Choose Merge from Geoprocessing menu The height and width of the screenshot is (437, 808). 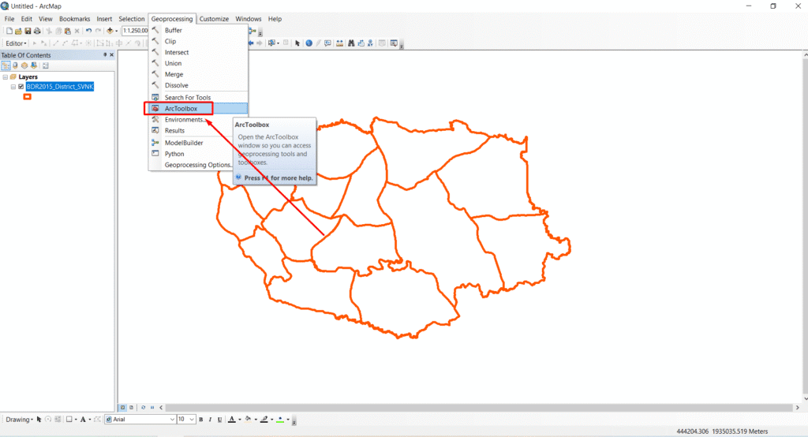click(x=198, y=74)
